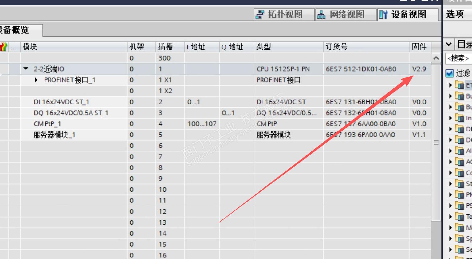This screenshot has height=259, width=472.
Task: Expand the PM catalog folder arrow
Action: (450, 195)
